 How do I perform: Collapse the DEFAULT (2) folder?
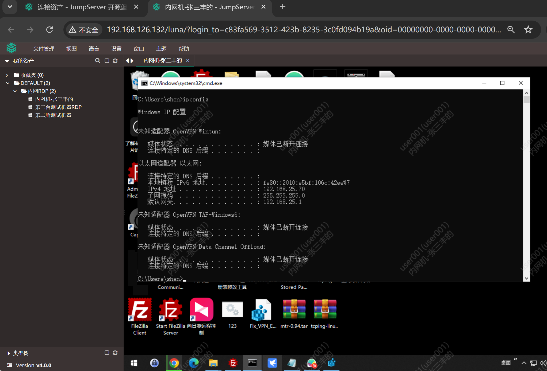[7, 83]
